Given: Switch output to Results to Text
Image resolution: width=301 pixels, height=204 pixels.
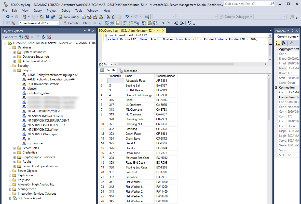Looking at the screenshot, I should [x=144, y=23].
